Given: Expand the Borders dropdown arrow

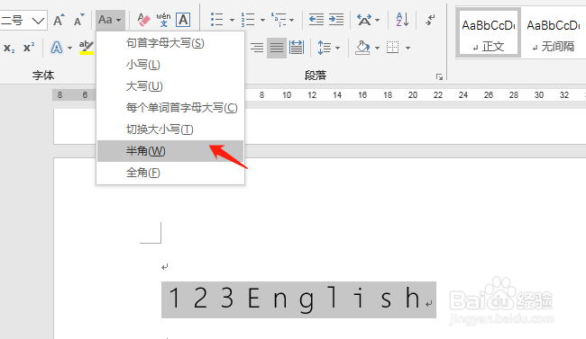Looking at the screenshot, I should [407, 49].
